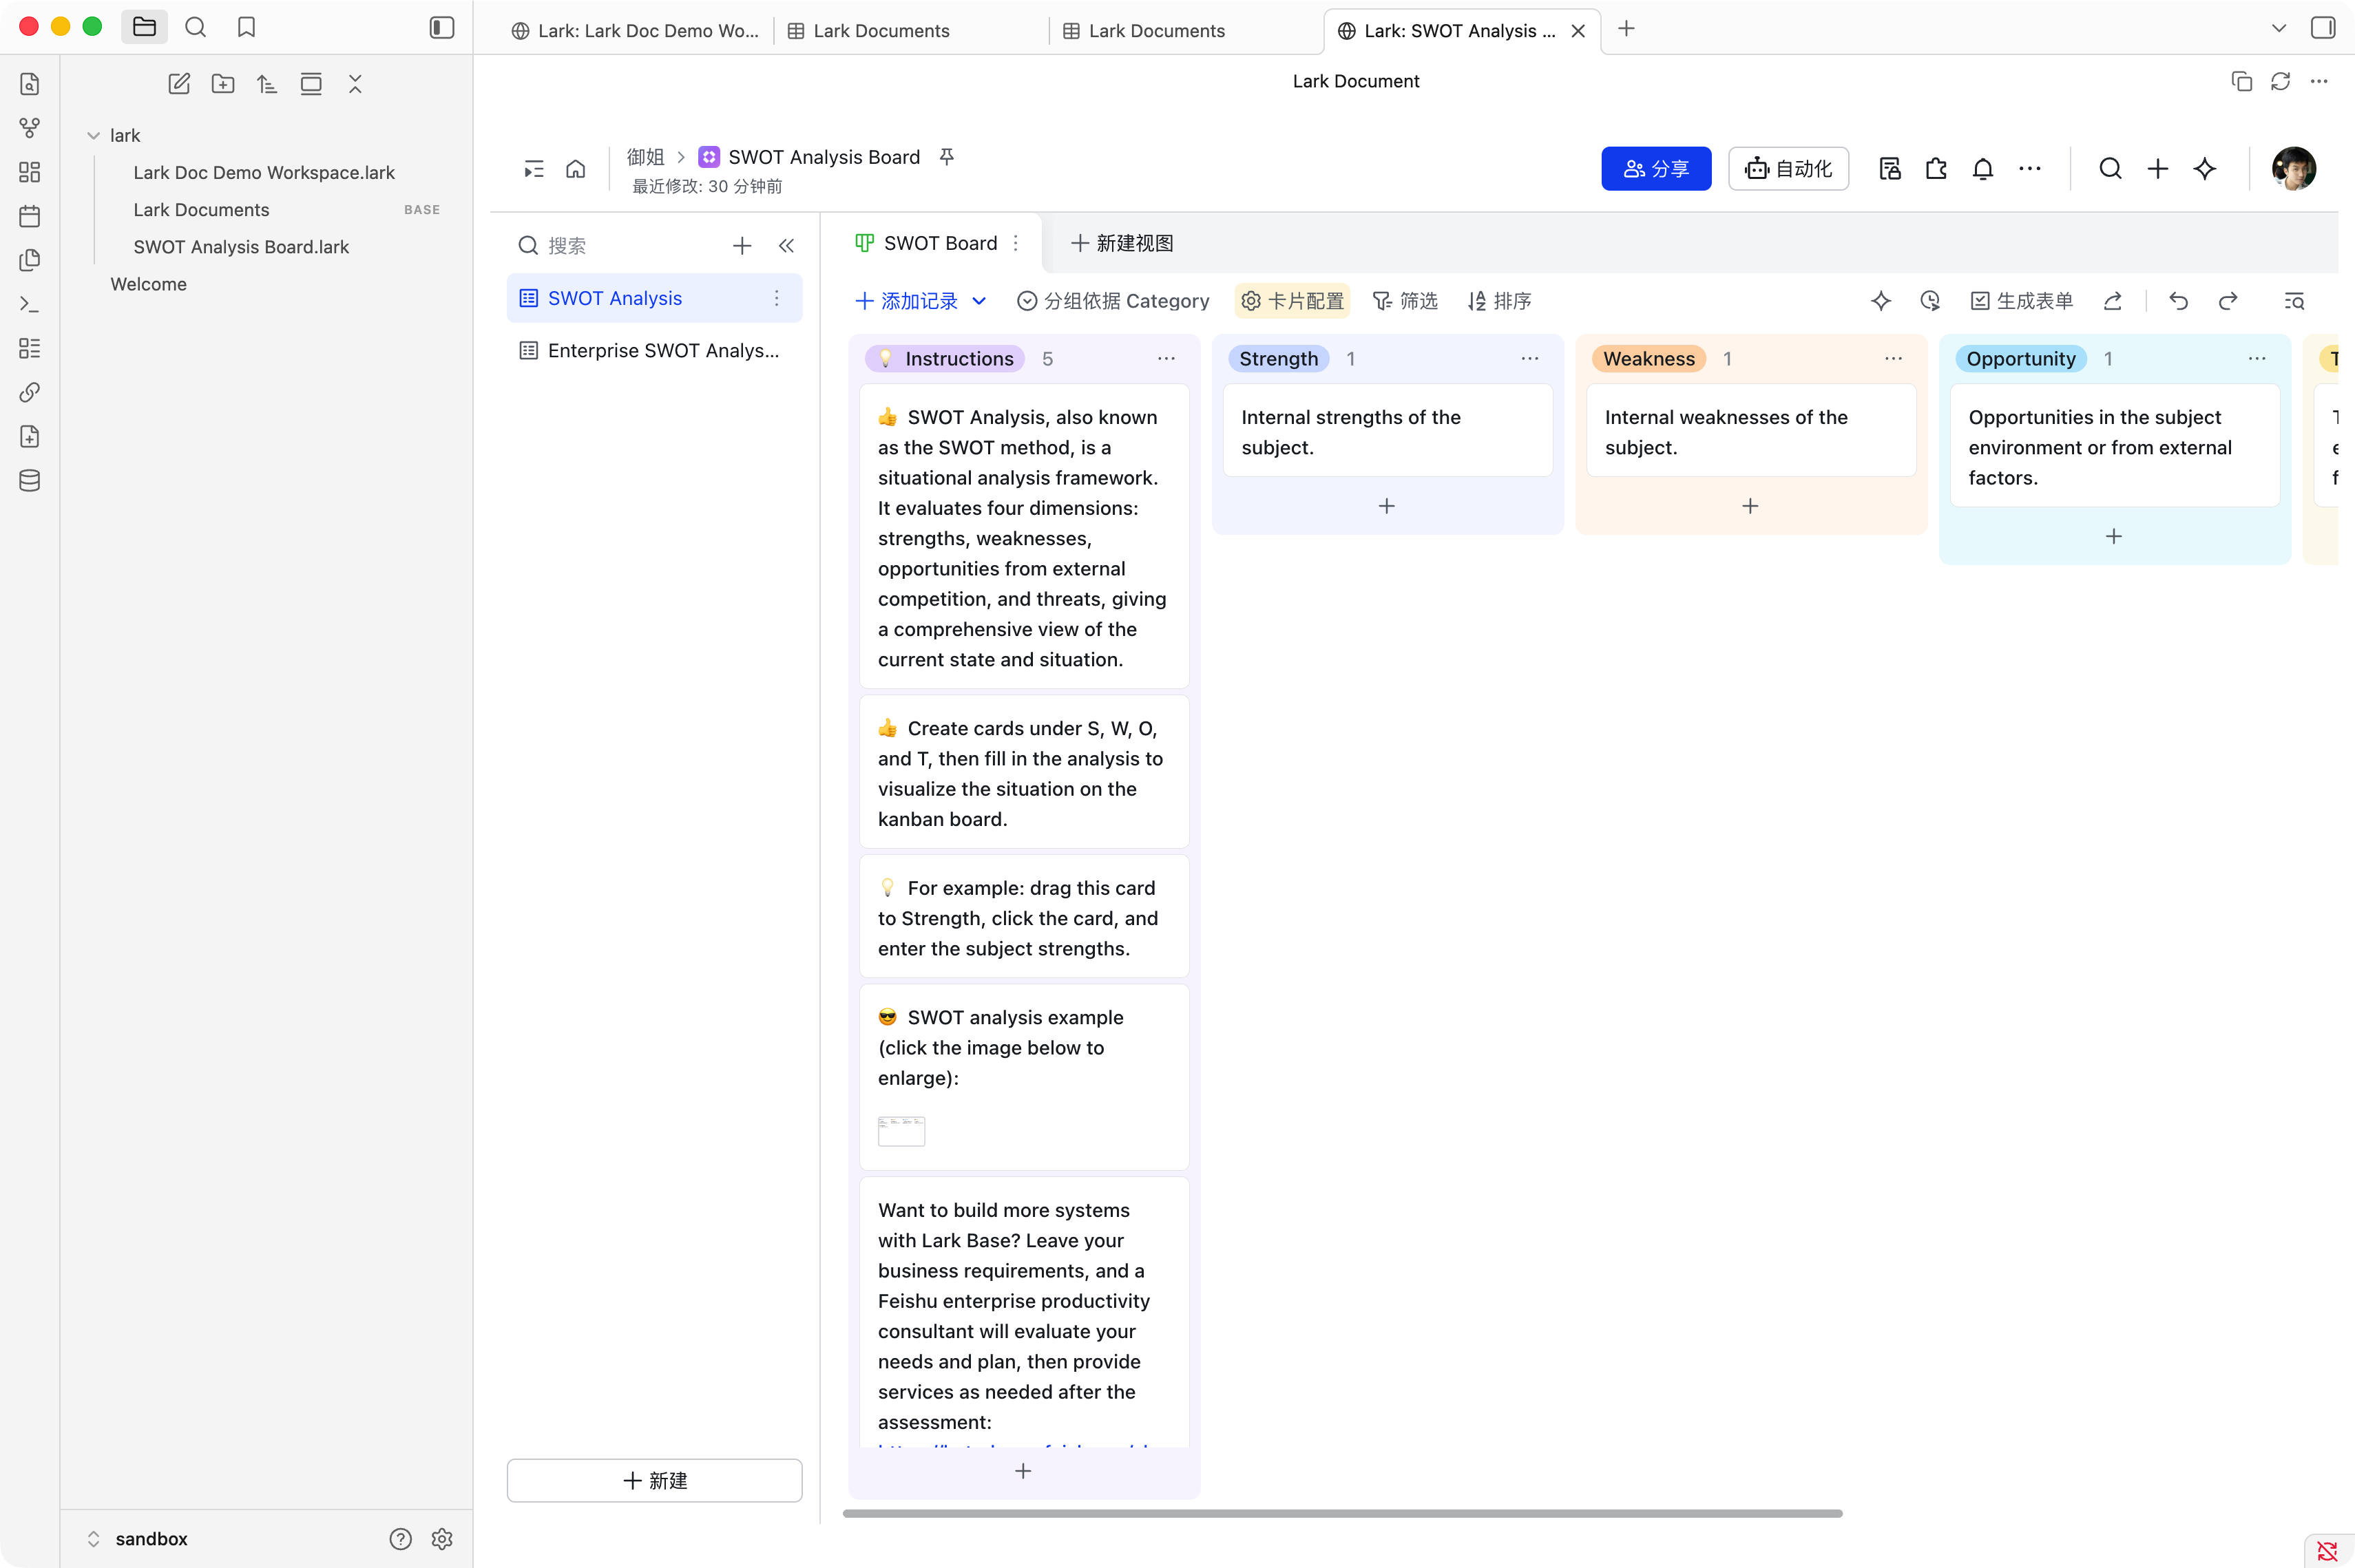2355x1568 pixels.
Task: Create a new note in vault toolbar
Action: tap(179, 84)
